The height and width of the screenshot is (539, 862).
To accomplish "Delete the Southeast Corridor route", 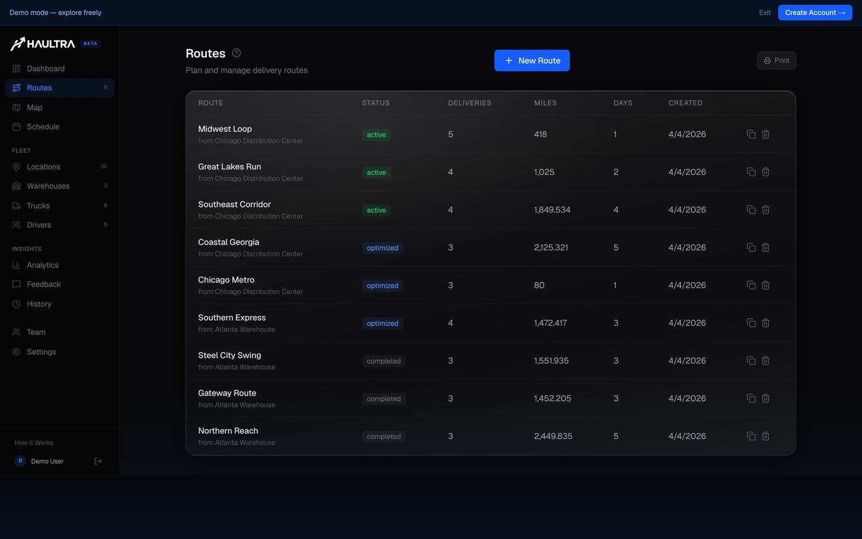I will click(766, 209).
